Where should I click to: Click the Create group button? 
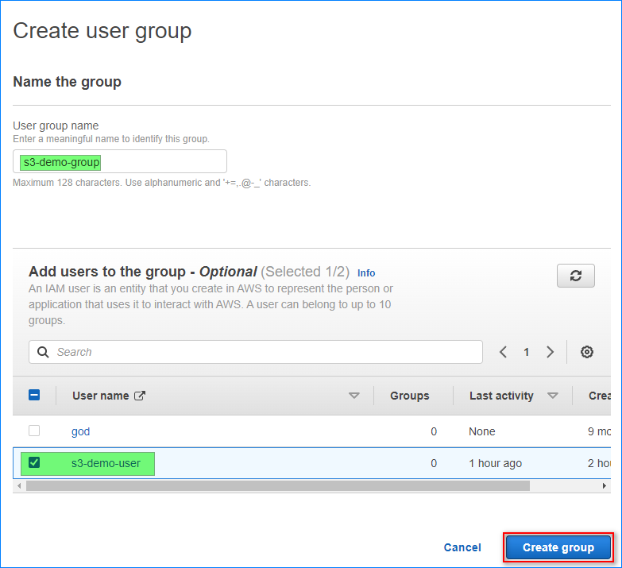coord(558,547)
